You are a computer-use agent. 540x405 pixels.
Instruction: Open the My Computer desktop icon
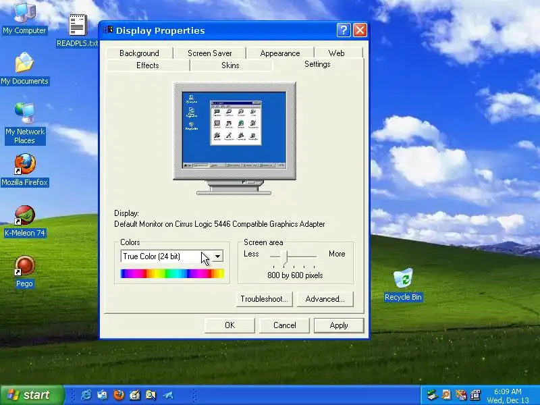24,18
